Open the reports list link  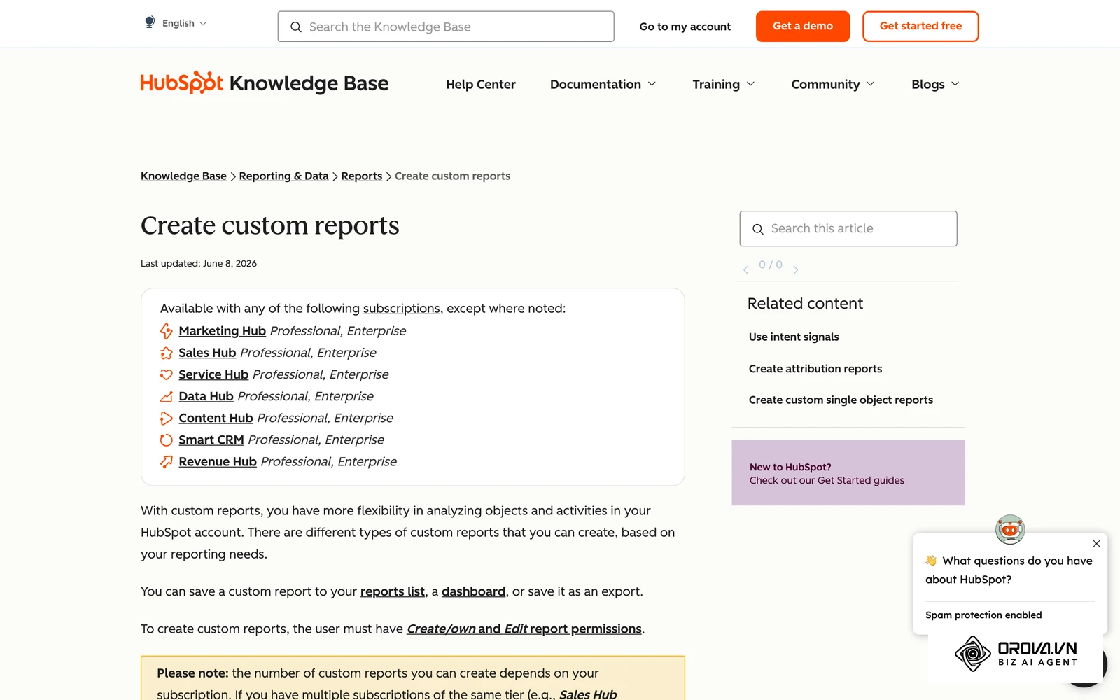click(392, 591)
